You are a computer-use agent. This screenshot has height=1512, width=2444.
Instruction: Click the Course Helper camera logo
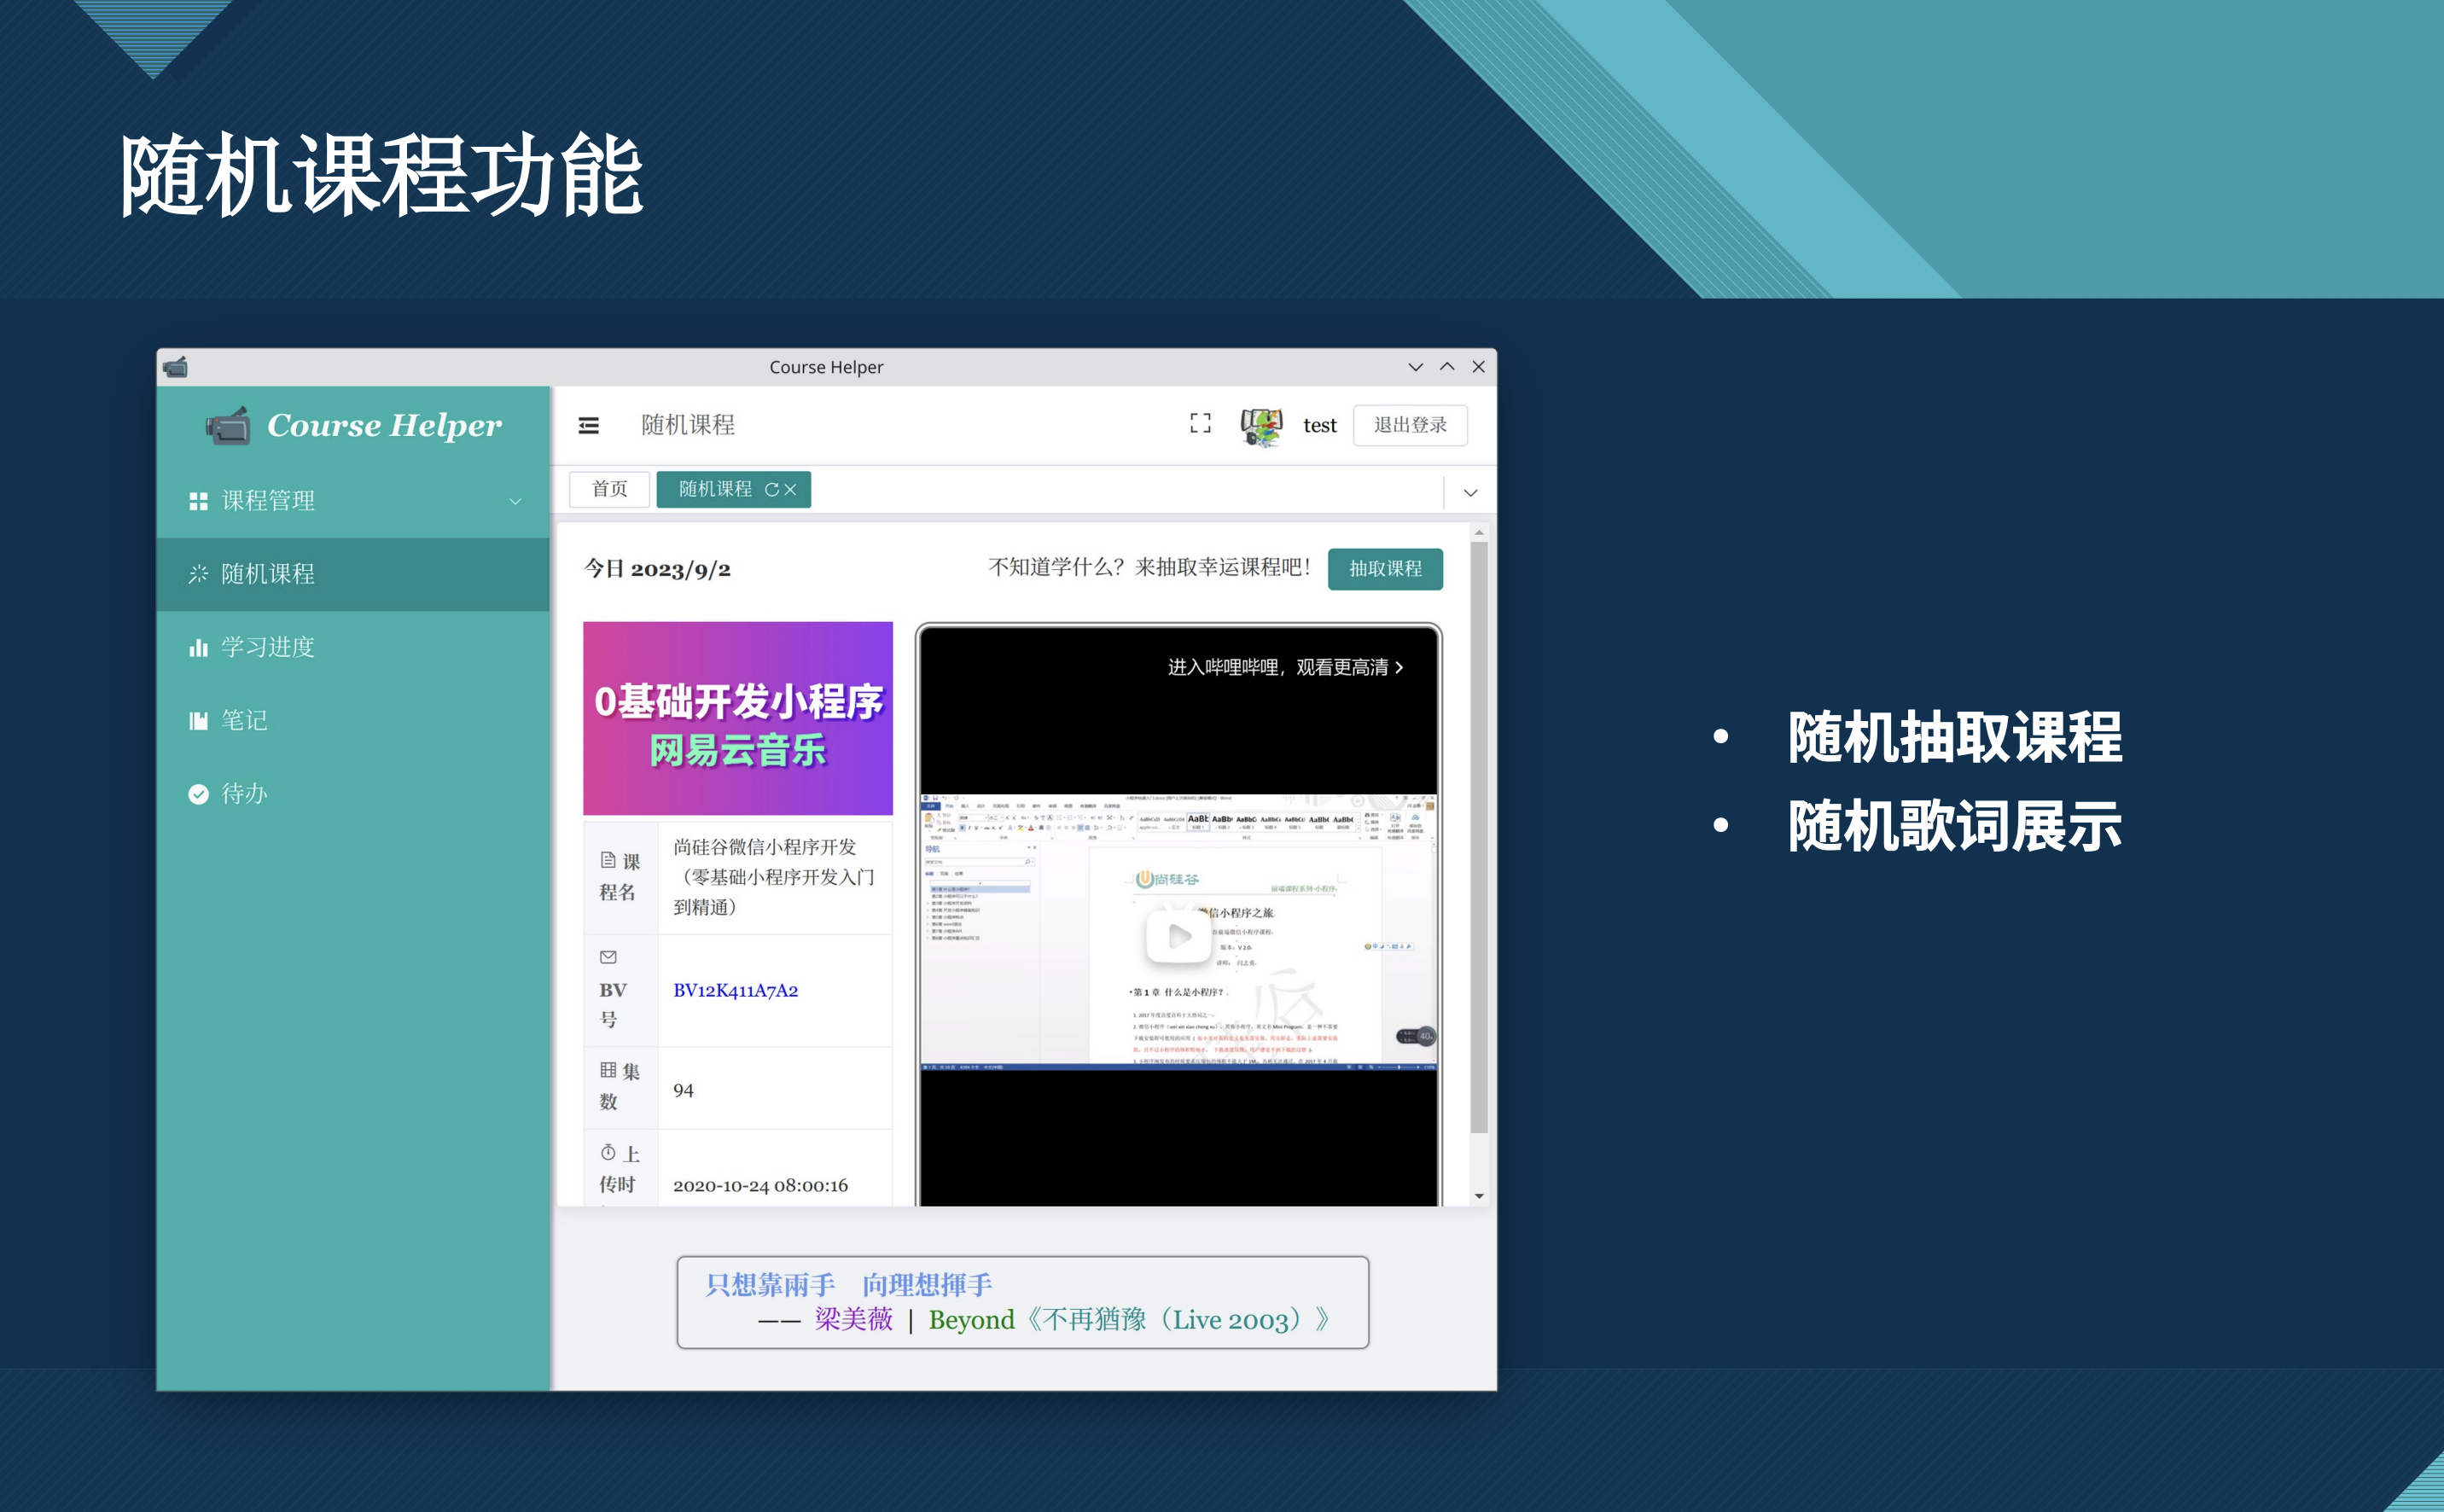point(228,426)
